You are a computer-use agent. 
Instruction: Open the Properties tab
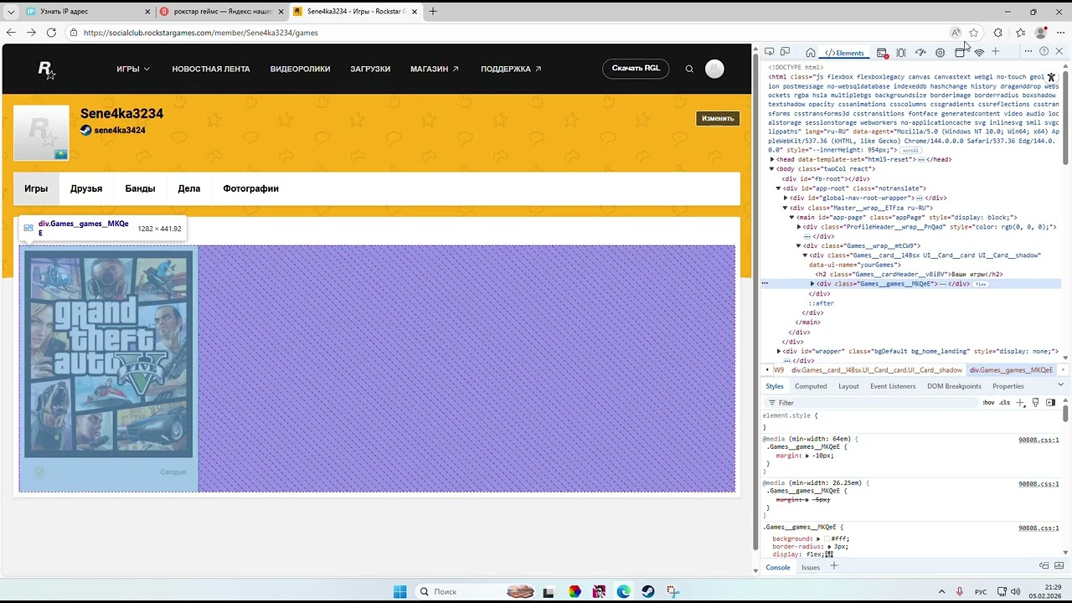[1008, 386]
